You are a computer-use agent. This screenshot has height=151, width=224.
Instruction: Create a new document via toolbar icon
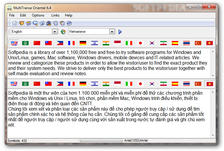[15, 23]
